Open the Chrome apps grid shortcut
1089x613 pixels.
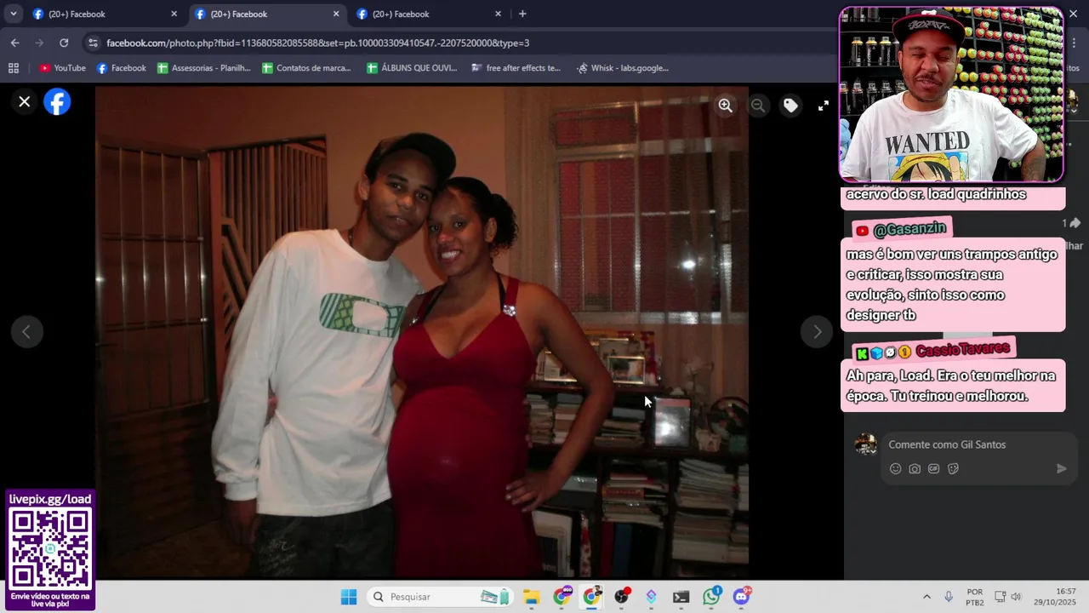[14, 68]
